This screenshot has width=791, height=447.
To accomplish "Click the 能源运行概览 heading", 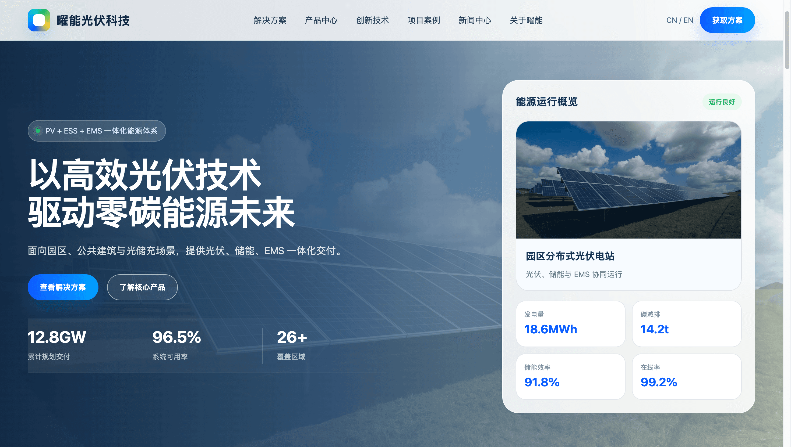I will coord(547,102).
